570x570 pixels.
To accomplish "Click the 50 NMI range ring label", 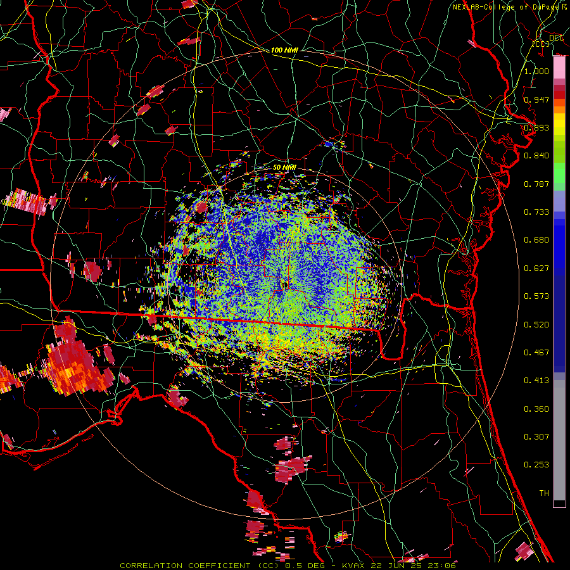I will (284, 167).
